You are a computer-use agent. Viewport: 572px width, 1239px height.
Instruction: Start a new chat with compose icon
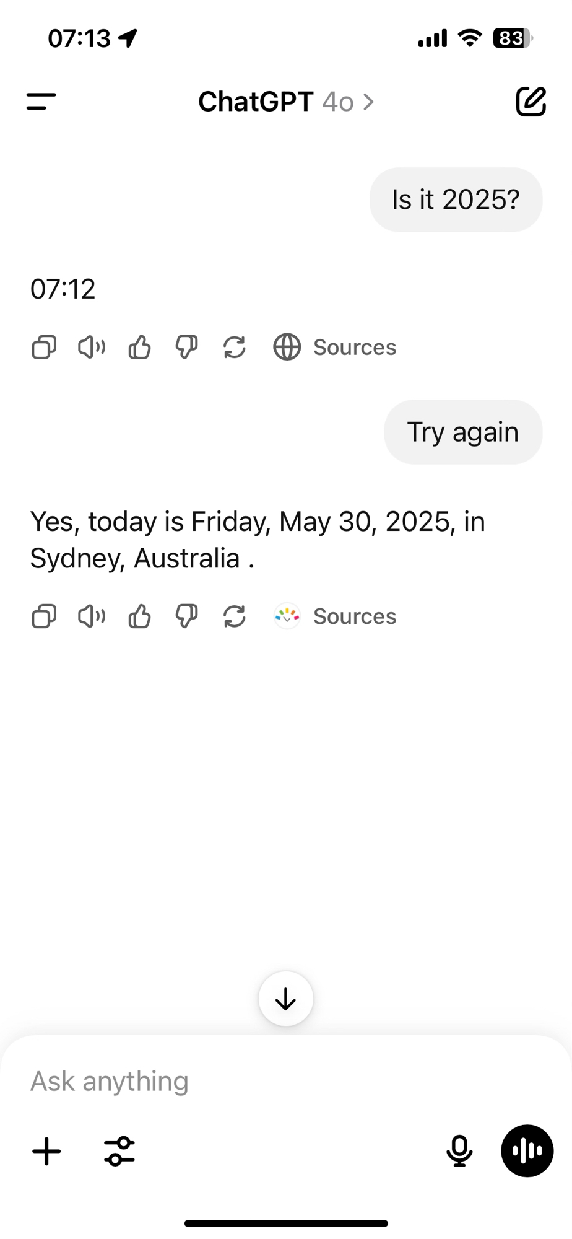click(x=531, y=102)
